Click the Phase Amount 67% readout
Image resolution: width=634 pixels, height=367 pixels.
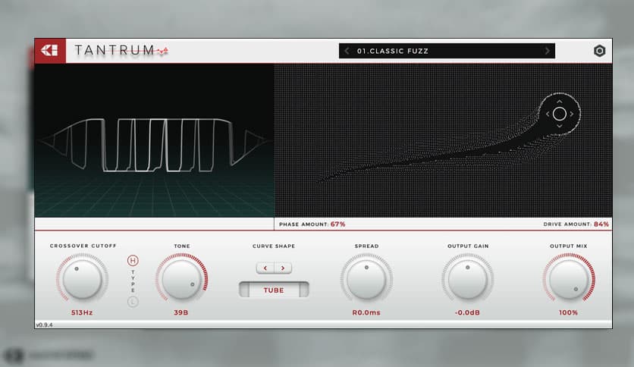312,224
